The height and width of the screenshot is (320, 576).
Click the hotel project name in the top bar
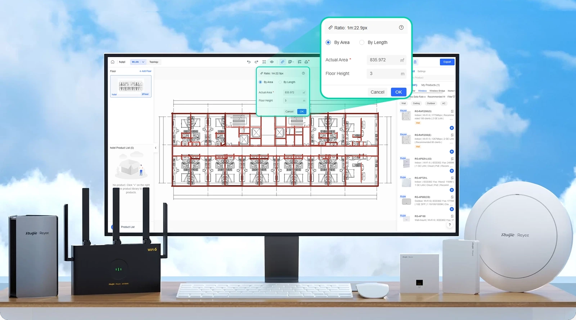click(122, 62)
